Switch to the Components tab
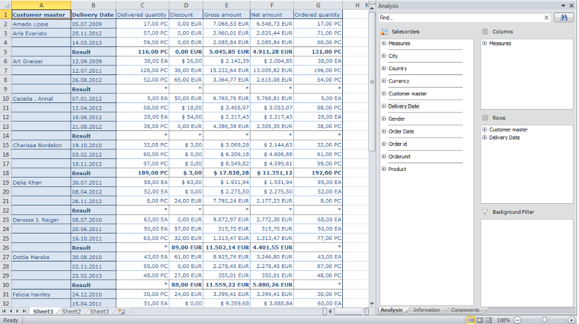Image resolution: width=579 pixels, height=324 pixels. tap(465, 310)
